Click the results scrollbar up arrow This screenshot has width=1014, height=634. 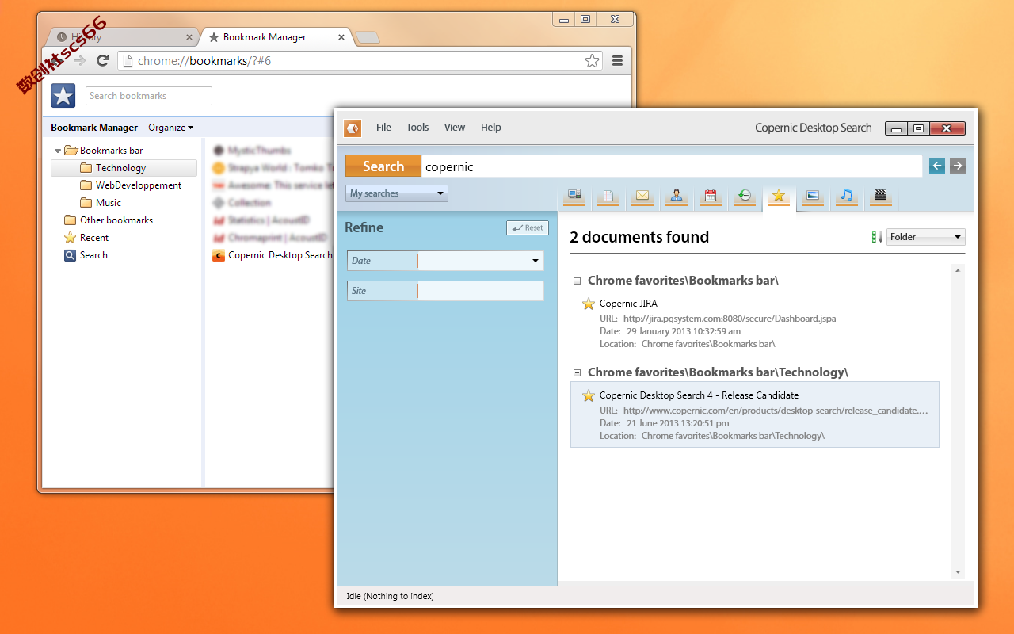click(x=958, y=270)
